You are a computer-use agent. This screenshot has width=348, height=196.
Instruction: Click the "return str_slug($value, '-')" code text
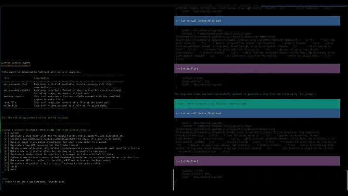(309, 56)
